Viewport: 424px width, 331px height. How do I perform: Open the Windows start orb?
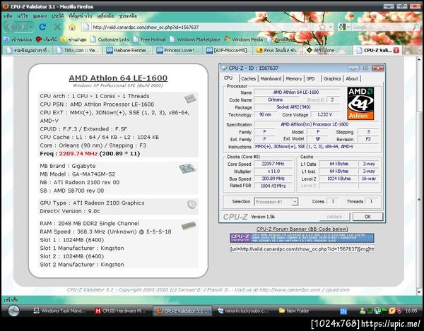tap(13, 311)
